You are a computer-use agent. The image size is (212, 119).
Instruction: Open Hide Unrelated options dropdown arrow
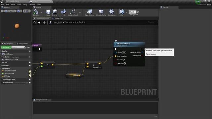point(80,13)
